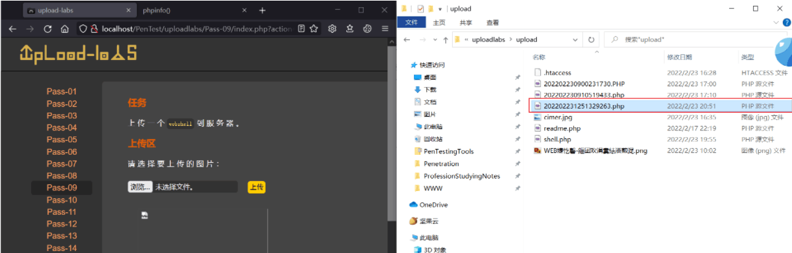Focus the Firefox URL address field
This screenshot has width=792, height=253.
[x=197, y=29]
